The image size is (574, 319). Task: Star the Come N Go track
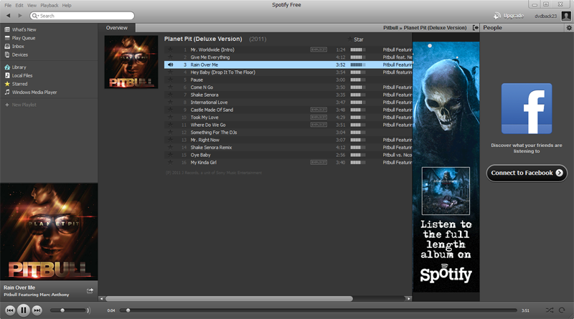tap(170, 87)
